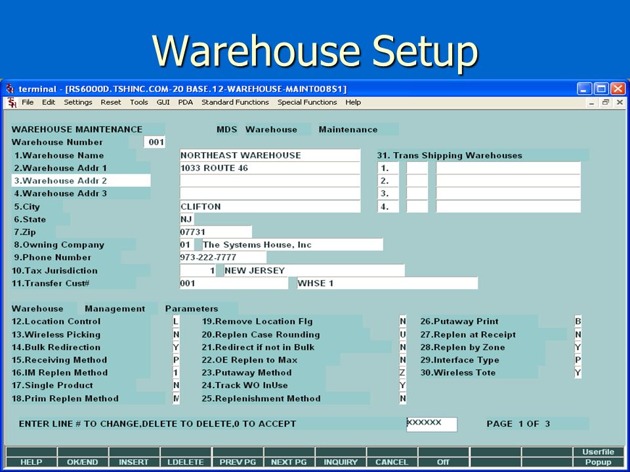Open the PDA menu
Viewport: 630px width, 472px height.
pyautogui.click(x=186, y=102)
